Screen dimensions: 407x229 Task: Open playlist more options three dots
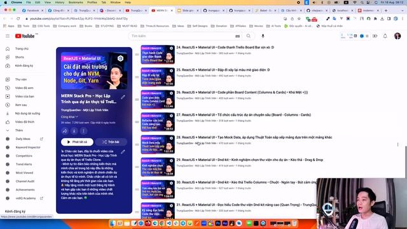pos(83,131)
